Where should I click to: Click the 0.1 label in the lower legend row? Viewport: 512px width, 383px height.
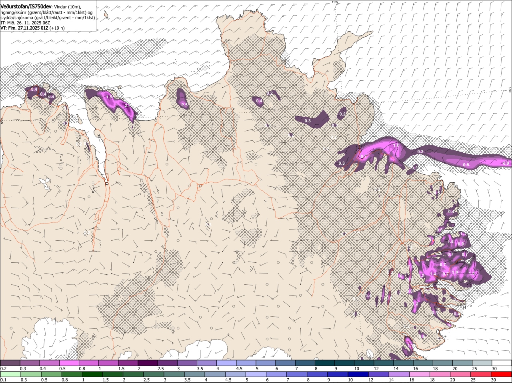click(x=3, y=380)
